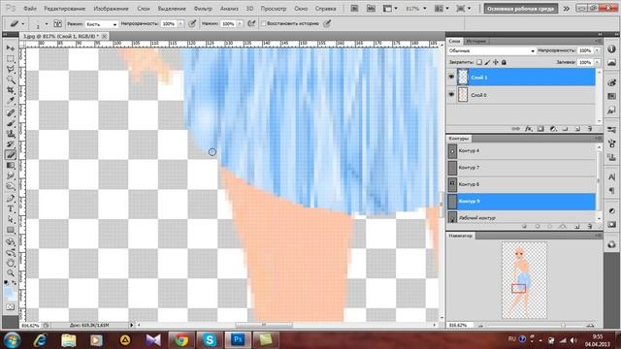The image size is (621, 349).
Task: Toggle the Brush panel button in options bar
Action: [x=58, y=23]
